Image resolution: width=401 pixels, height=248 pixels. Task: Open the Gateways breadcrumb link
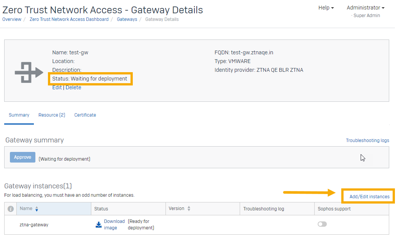pyautogui.click(x=127, y=19)
